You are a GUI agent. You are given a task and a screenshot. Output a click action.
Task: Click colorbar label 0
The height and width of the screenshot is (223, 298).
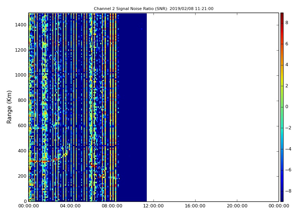287,107
